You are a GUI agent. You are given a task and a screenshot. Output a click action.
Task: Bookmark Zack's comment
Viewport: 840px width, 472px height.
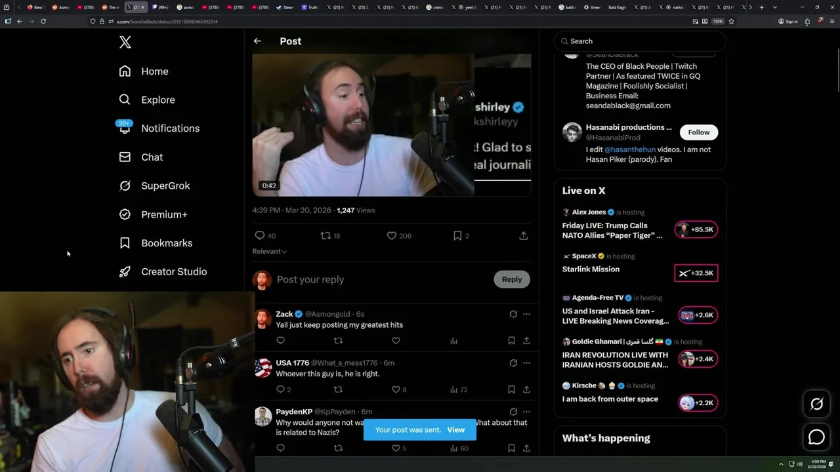pyautogui.click(x=511, y=340)
